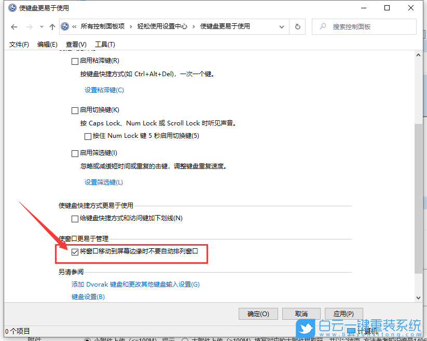
Task: Click the scrollbar down arrow
Action: point(418,297)
